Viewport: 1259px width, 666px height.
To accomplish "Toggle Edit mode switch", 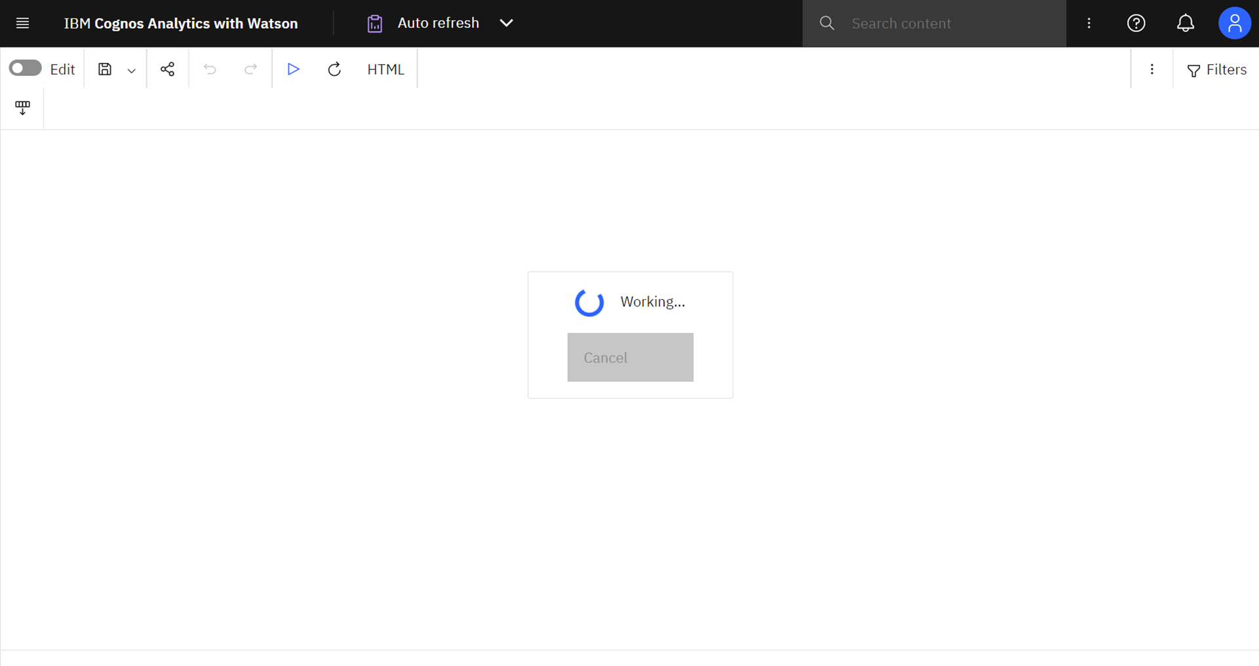I will (26, 68).
